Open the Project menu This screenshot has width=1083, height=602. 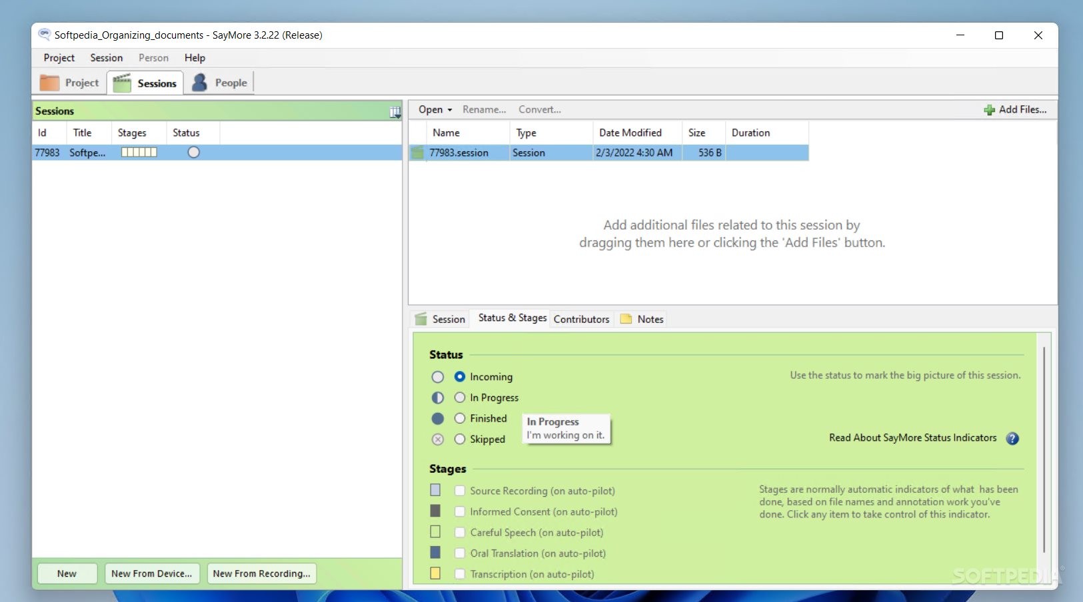59,58
